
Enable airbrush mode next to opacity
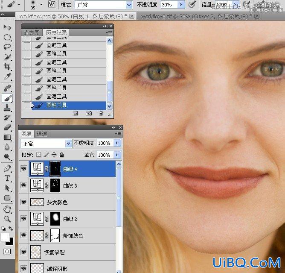point(192,5)
